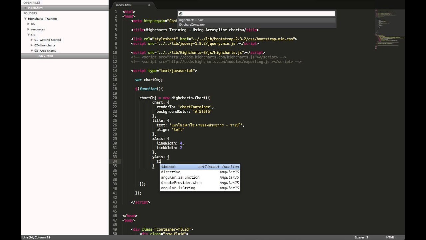This screenshot has height=240, width=426.
Task: Collapse the 03-Area charts folder arrow
Action: [32, 50]
